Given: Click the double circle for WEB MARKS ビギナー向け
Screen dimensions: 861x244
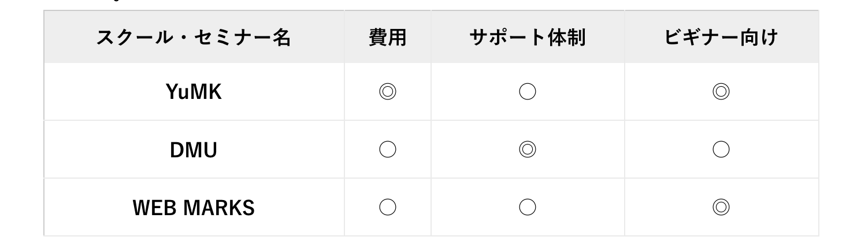Looking at the screenshot, I should [x=721, y=208].
